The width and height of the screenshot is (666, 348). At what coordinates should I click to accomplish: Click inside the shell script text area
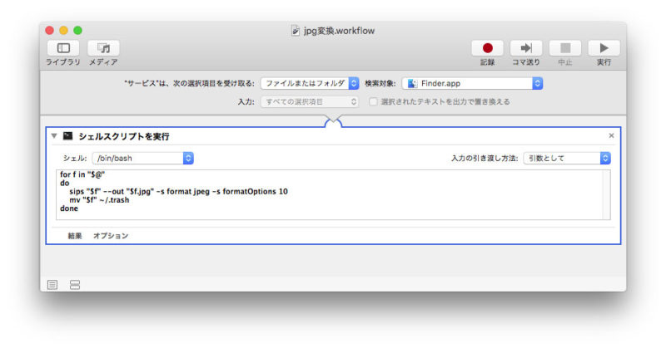333,199
